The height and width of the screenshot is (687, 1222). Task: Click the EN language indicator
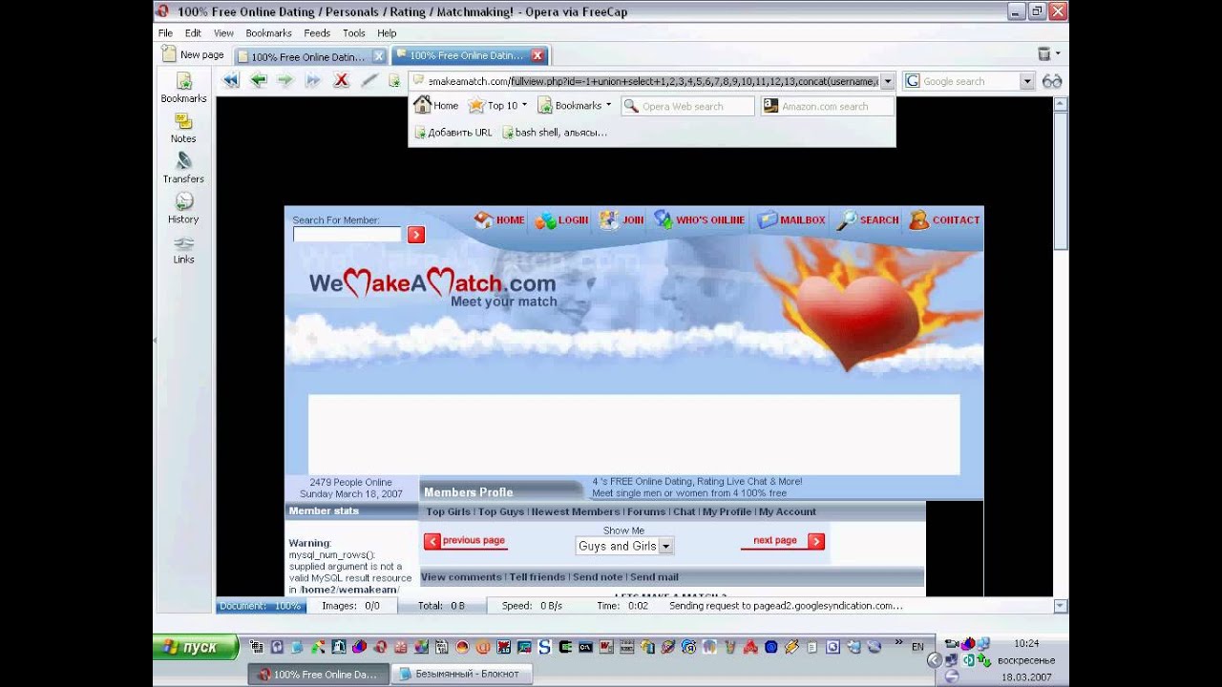(x=917, y=647)
